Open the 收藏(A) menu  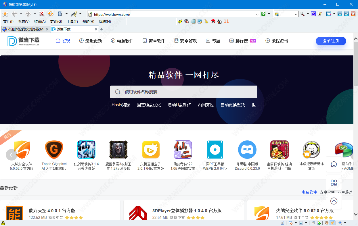click(40, 22)
